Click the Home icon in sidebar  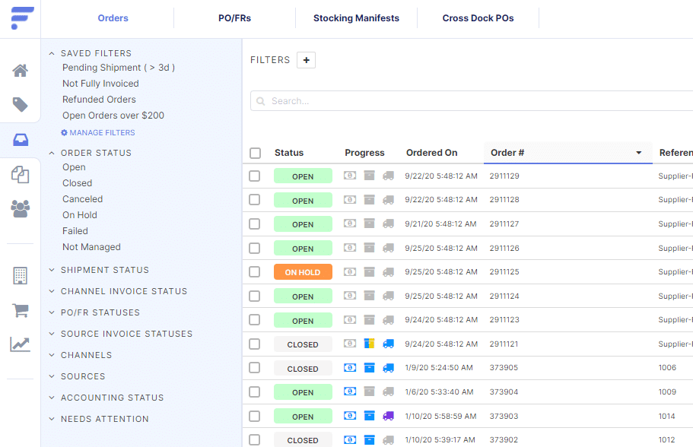(21, 71)
